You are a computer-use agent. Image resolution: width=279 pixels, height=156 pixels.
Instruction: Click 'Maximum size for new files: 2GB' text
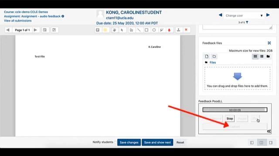(x=251, y=51)
